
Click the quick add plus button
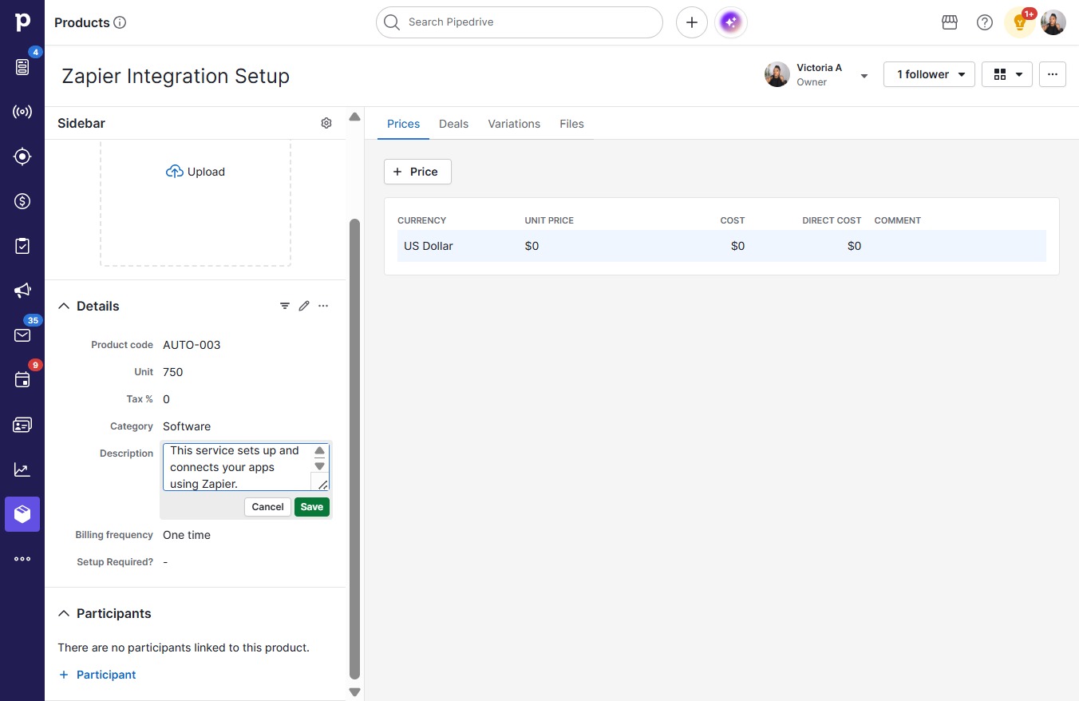click(x=692, y=22)
